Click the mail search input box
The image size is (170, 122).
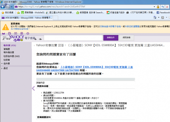(73, 38)
